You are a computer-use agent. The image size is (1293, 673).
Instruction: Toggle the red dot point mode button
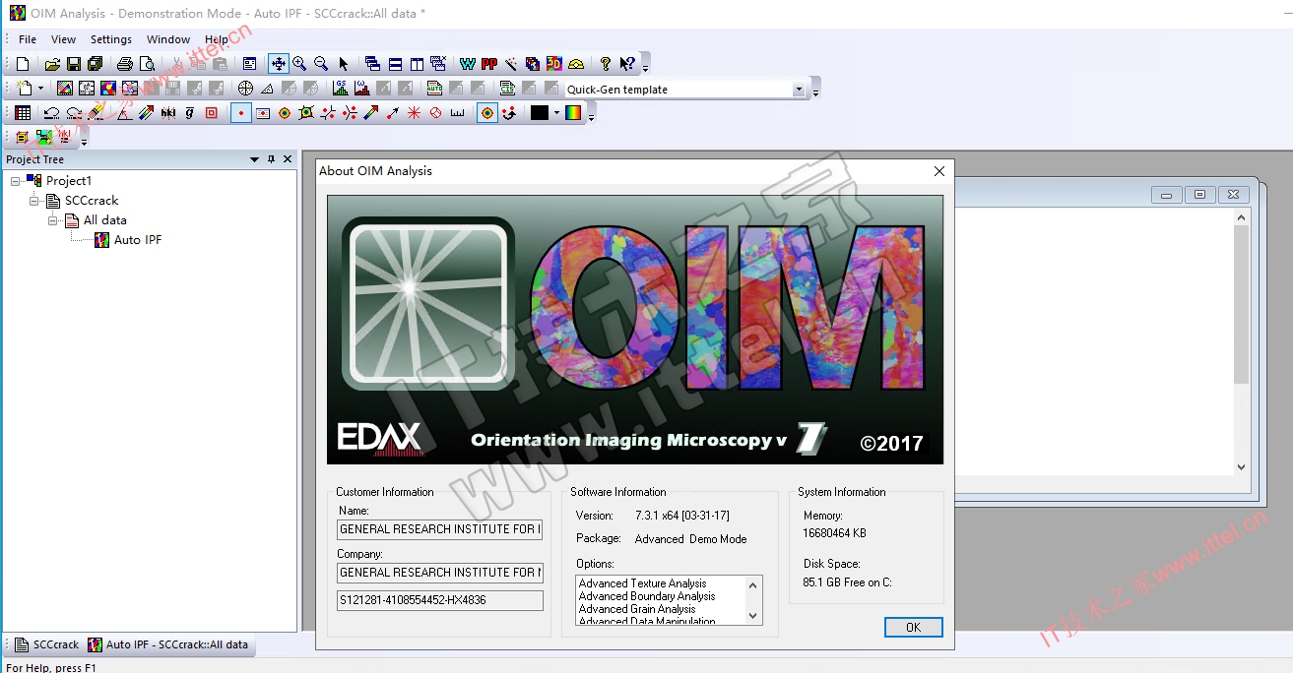pyautogui.click(x=241, y=113)
